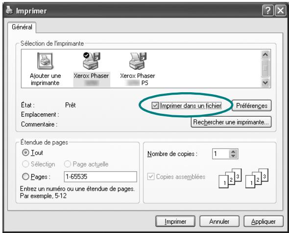This screenshot has height=233, width=289.
Task: Select the Page actuelle radio button
Action: pyautogui.click(x=67, y=164)
